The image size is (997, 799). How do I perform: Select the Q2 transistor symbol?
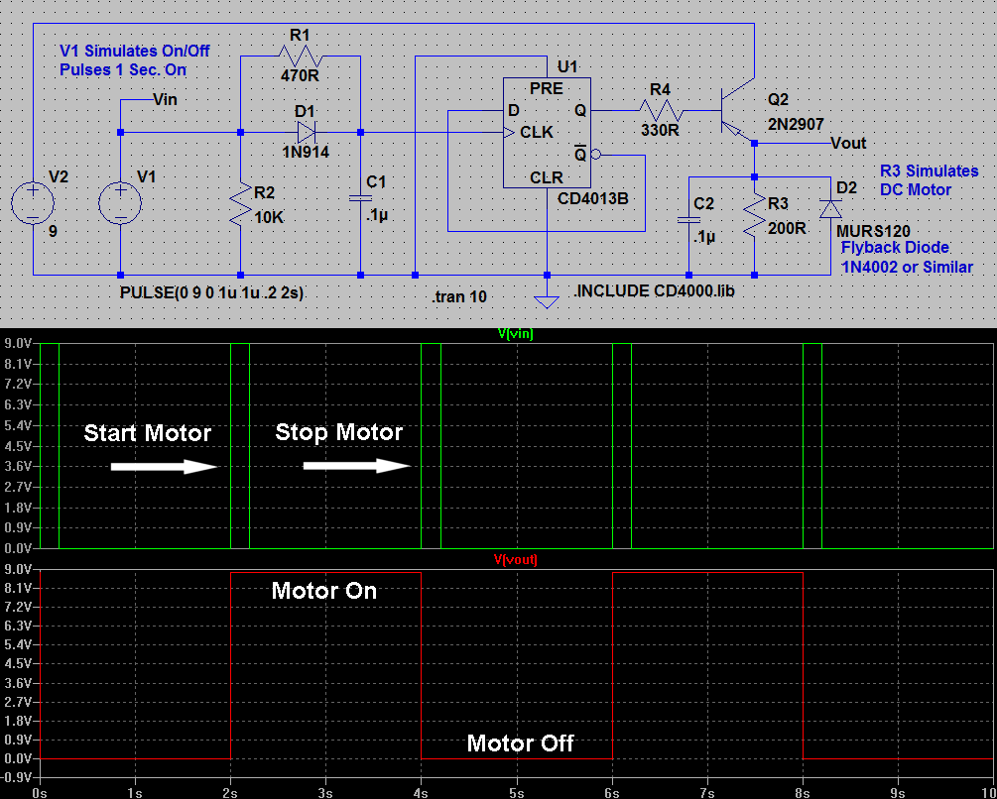(737, 109)
